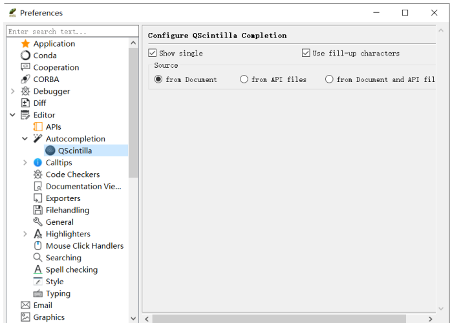Click the Filehandling floppy disk icon
Viewport: 450px width, 323px height.
click(37, 210)
